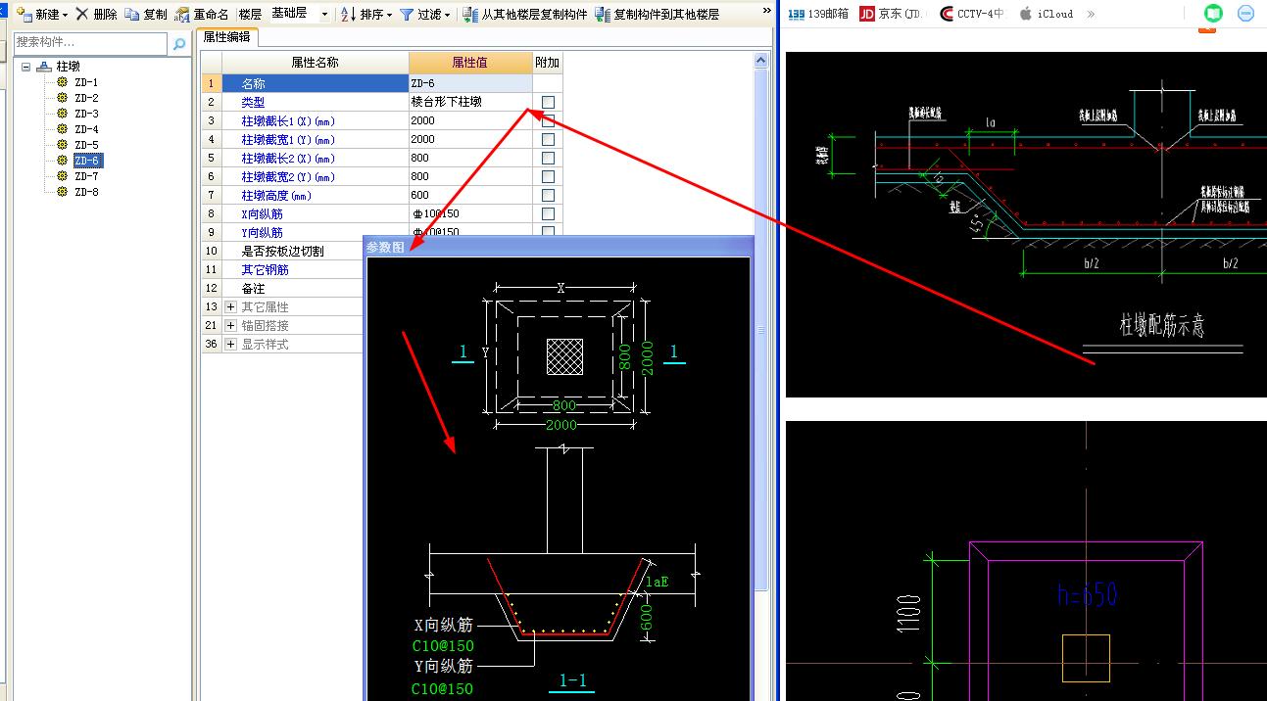Expand the 锚固搭接 row

click(x=231, y=326)
